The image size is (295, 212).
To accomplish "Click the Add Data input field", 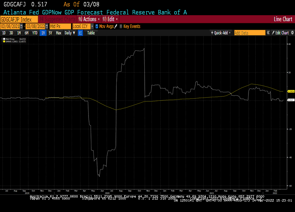I will point(249,33).
